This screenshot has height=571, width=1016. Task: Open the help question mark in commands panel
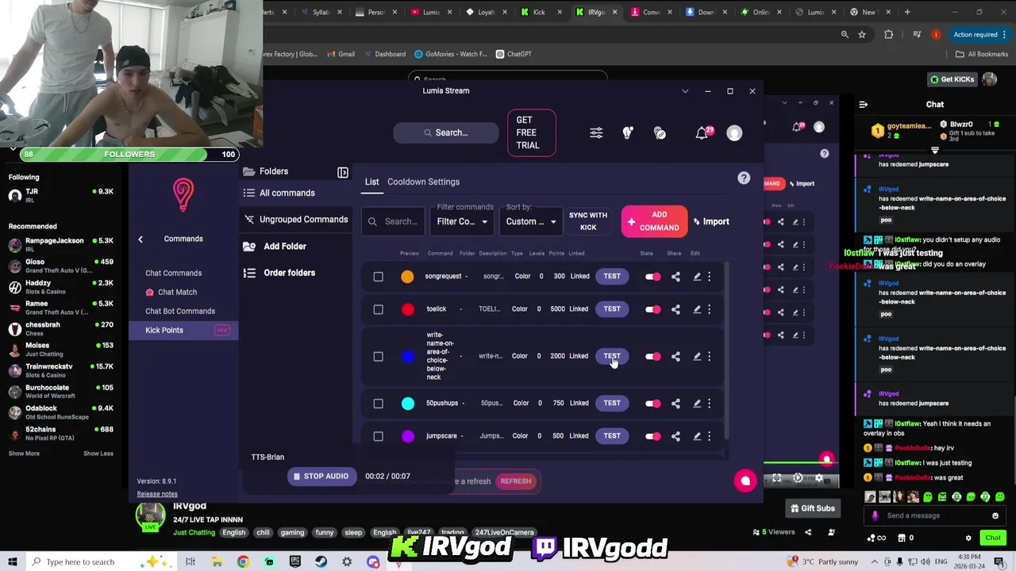744,178
